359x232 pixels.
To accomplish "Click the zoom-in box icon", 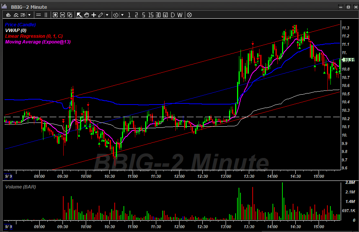I will (x=55, y=15).
